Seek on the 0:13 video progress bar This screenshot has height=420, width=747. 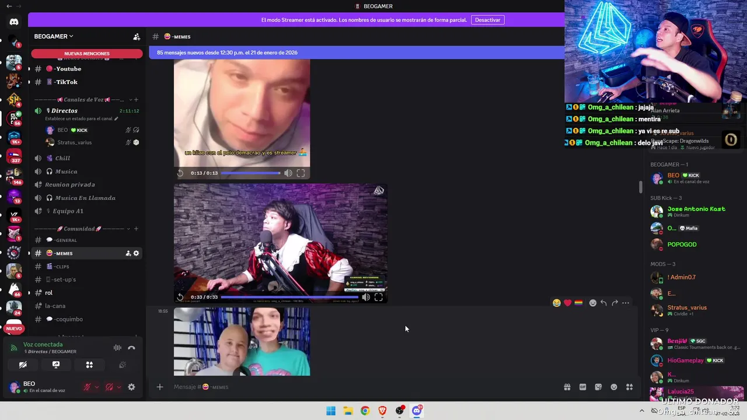(x=250, y=173)
